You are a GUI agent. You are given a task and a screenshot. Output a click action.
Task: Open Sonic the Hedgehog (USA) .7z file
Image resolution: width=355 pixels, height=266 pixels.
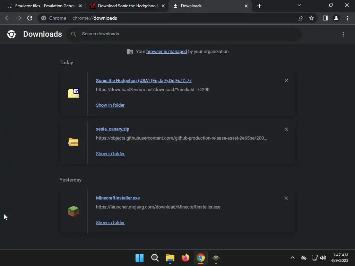(144, 80)
